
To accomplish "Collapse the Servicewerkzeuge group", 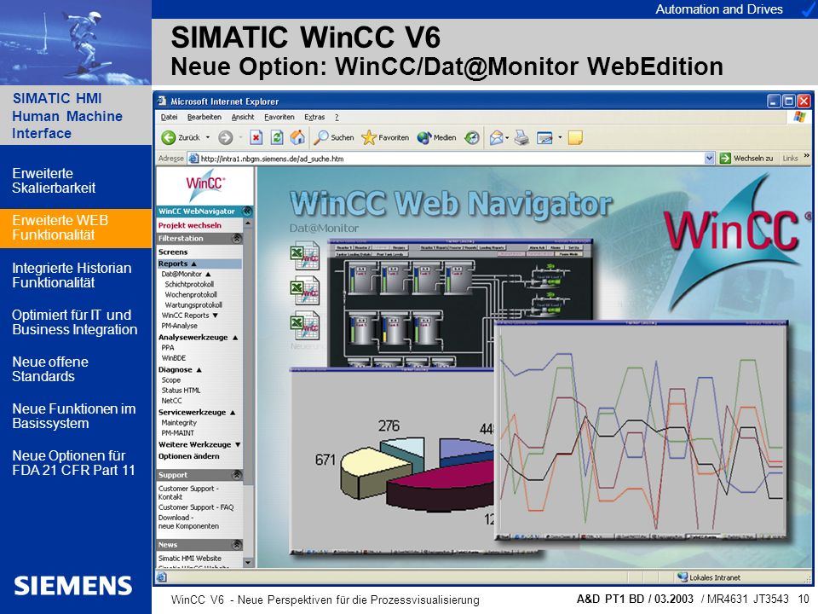I will click(x=233, y=412).
